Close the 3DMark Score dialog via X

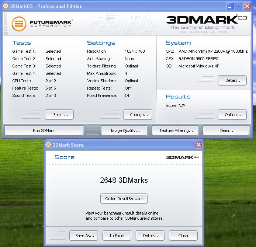click(x=198, y=145)
